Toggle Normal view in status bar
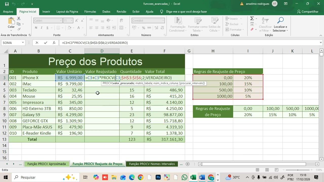Viewport: 324px width, 182px height. 257,170
